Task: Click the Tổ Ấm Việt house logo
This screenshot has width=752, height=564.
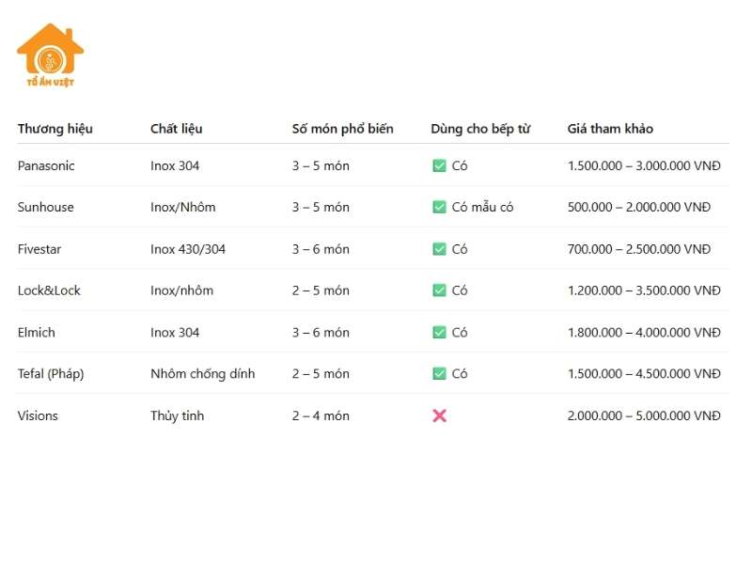Action: tap(50, 56)
